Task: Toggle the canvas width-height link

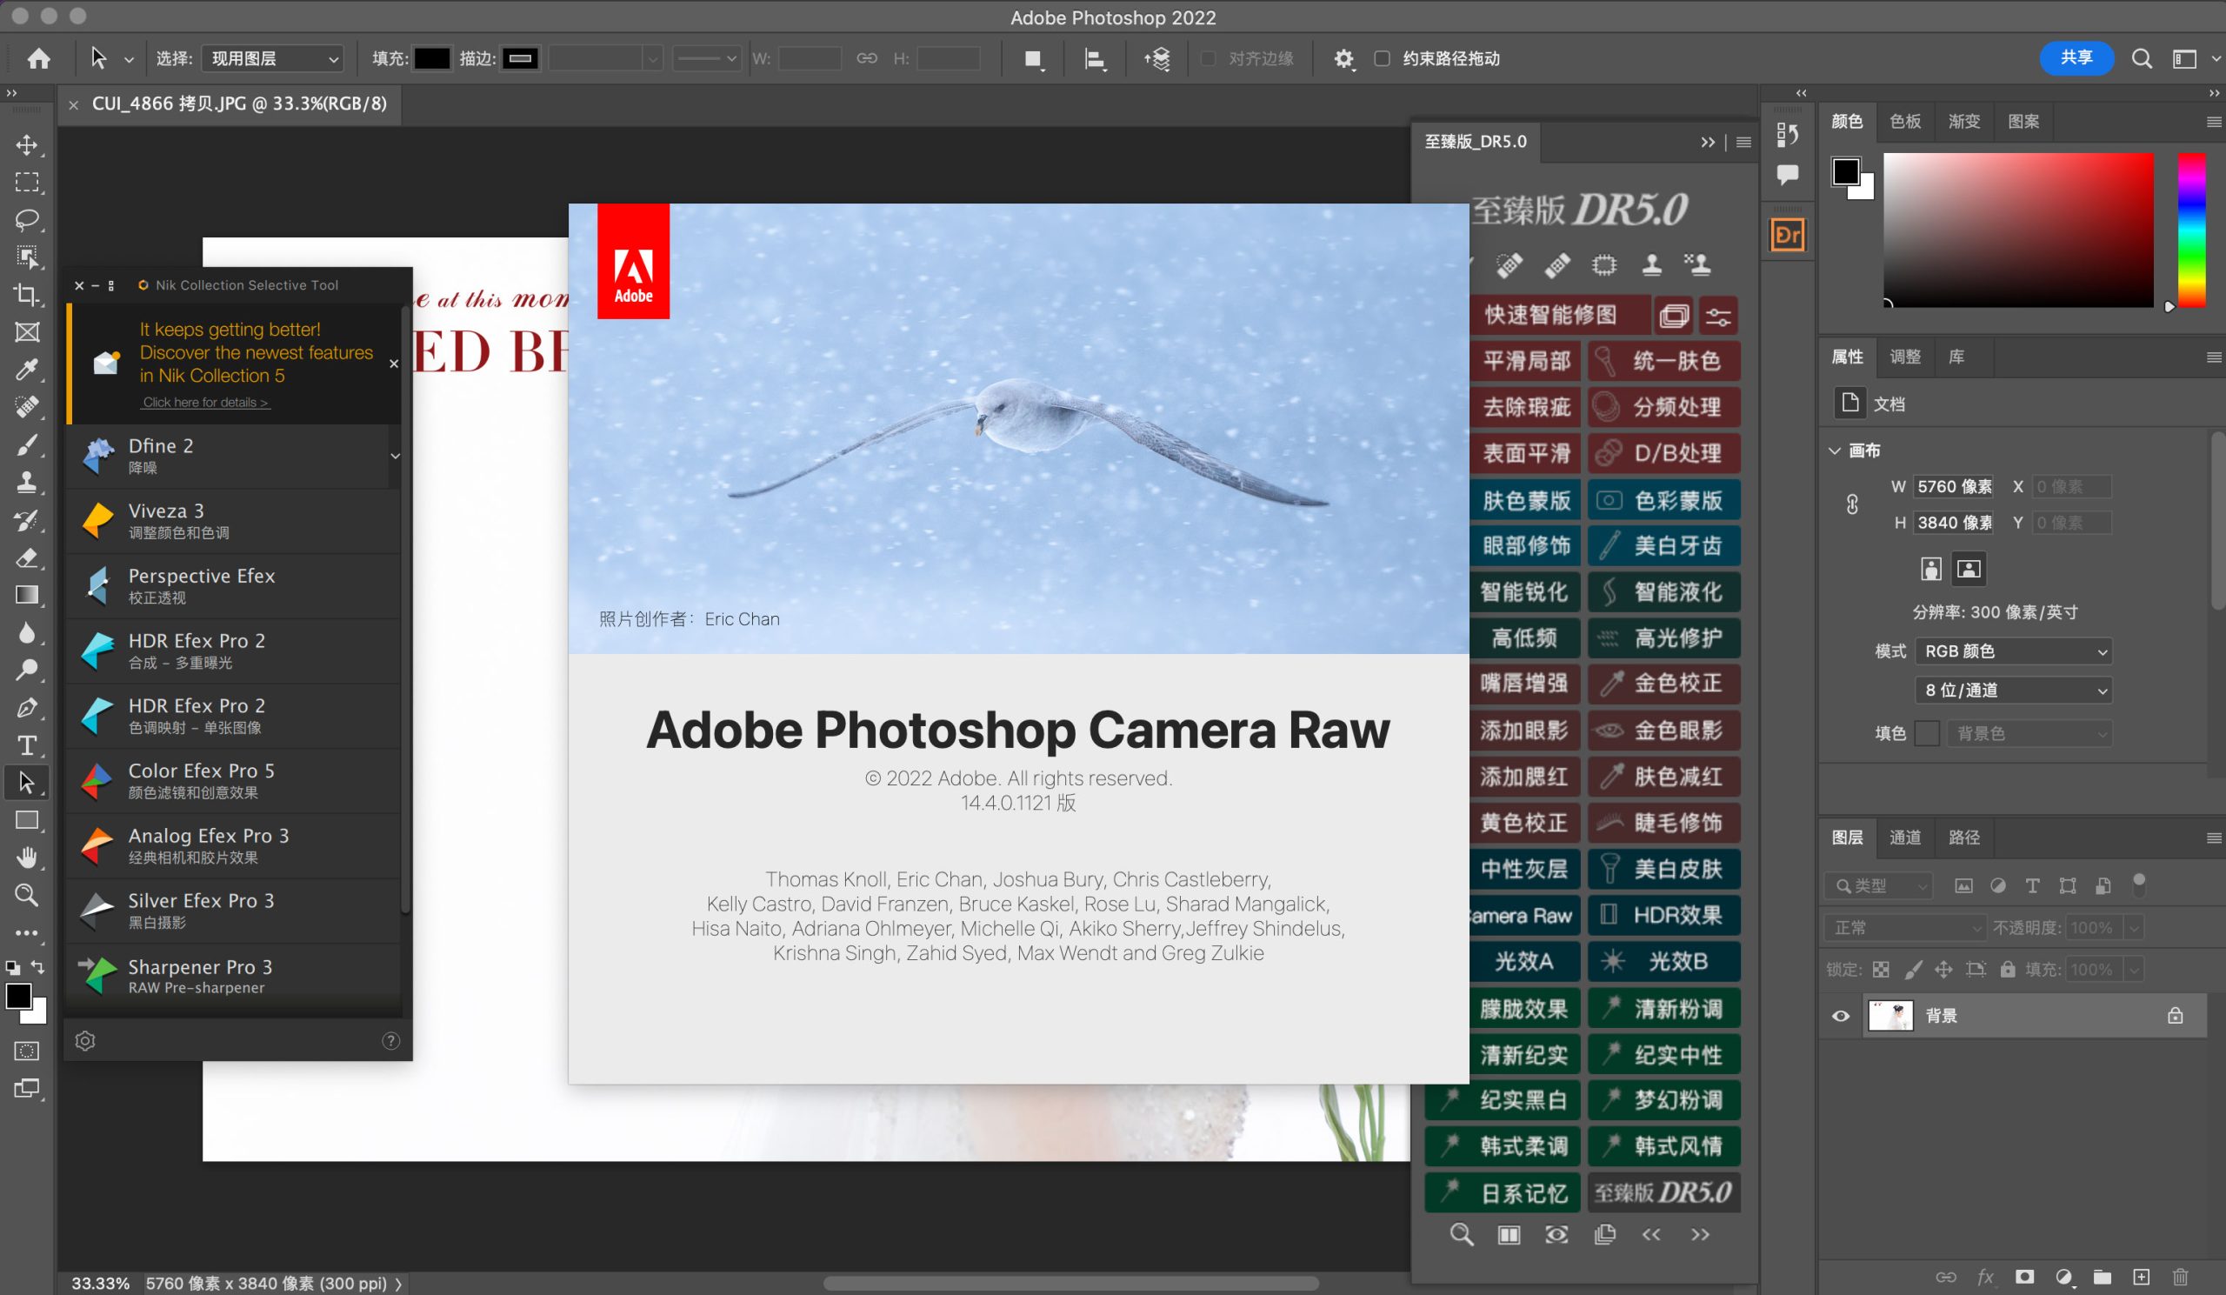Action: pos(1852,504)
